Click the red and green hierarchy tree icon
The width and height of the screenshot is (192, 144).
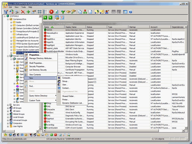85,12
